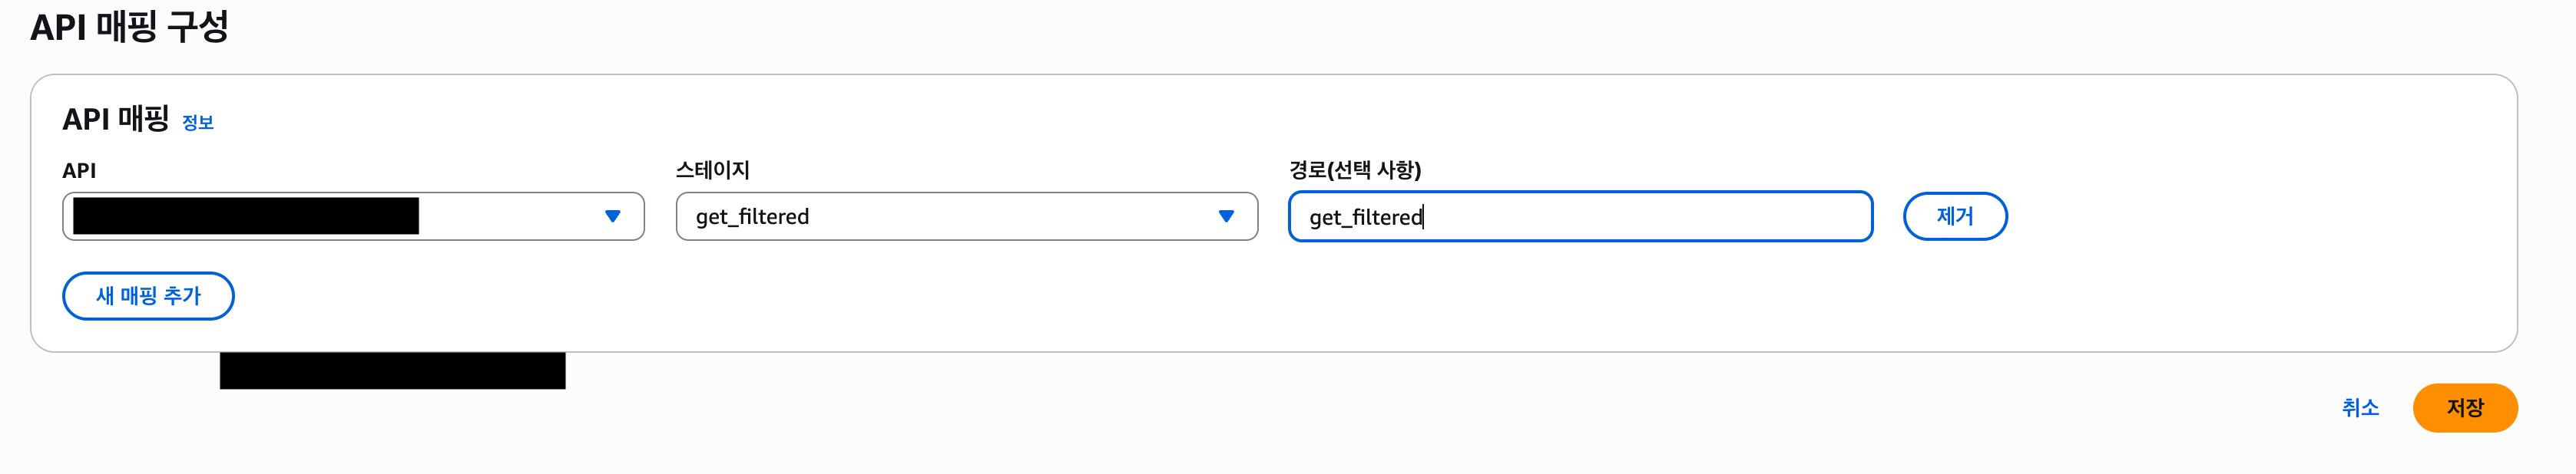
Task: Click the API dropdown arrow icon
Action: 613,216
